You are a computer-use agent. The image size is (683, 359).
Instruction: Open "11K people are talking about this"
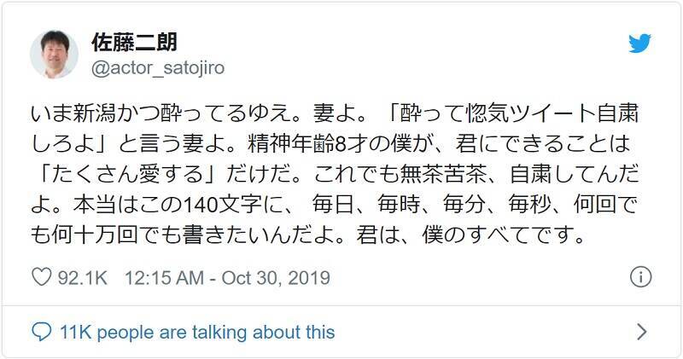pyautogui.click(x=196, y=332)
